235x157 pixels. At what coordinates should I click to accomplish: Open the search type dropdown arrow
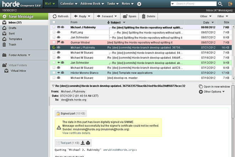[x=172, y=4]
